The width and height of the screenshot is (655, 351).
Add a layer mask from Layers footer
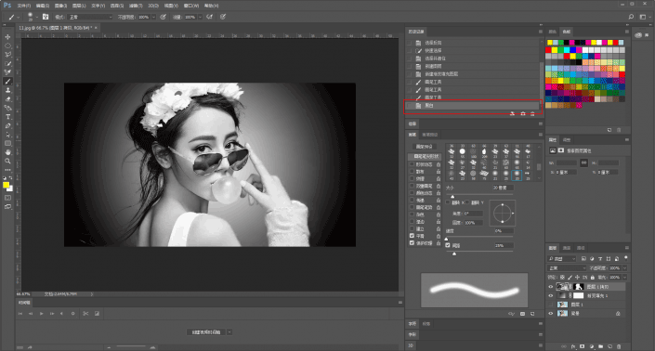click(583, 346)
